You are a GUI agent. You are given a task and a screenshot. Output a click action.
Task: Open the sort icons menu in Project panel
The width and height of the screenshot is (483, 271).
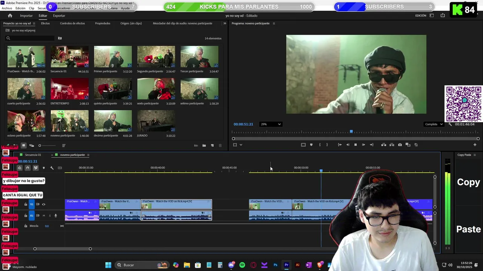(x=63, y=145)
